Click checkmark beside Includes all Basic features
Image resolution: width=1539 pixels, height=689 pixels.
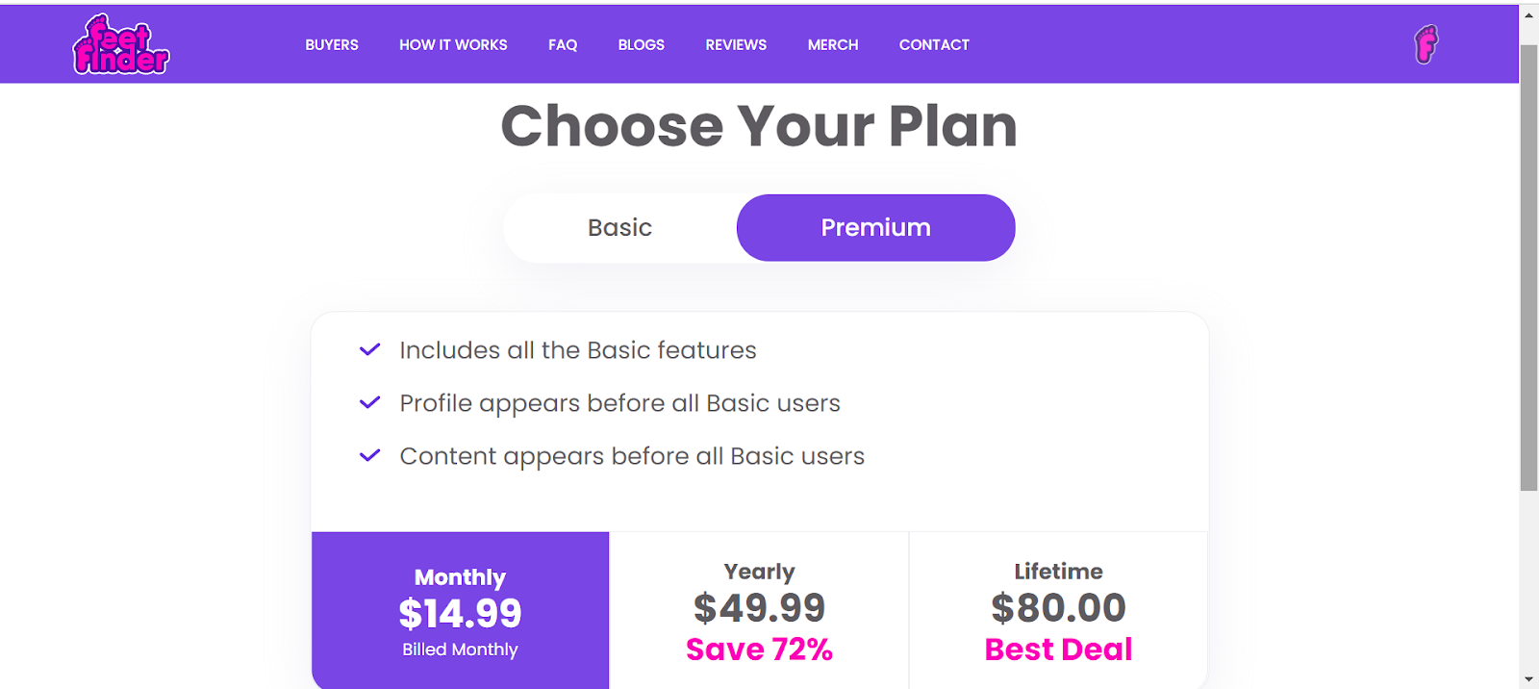pos(369,350)
